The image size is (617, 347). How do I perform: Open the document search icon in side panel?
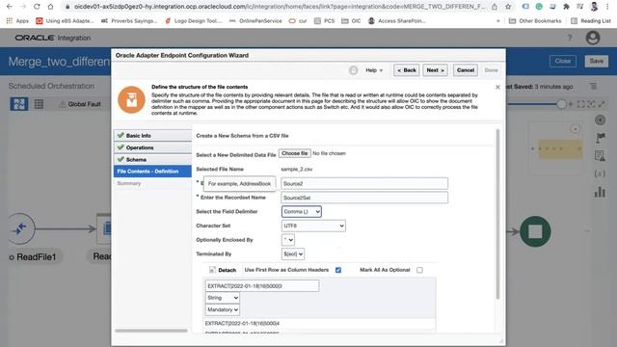point(600,156)
